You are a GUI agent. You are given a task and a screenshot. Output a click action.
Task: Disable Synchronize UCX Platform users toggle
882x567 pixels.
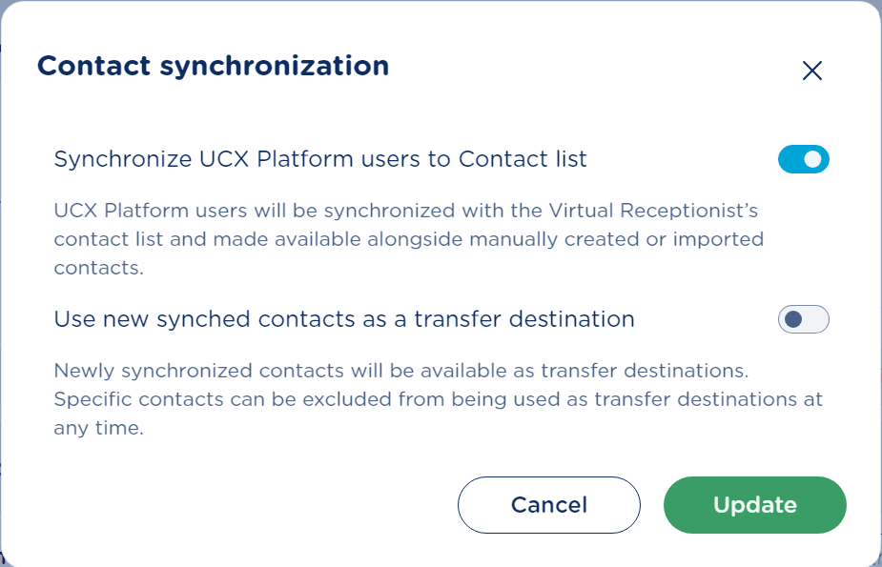(x=804, y=159)
